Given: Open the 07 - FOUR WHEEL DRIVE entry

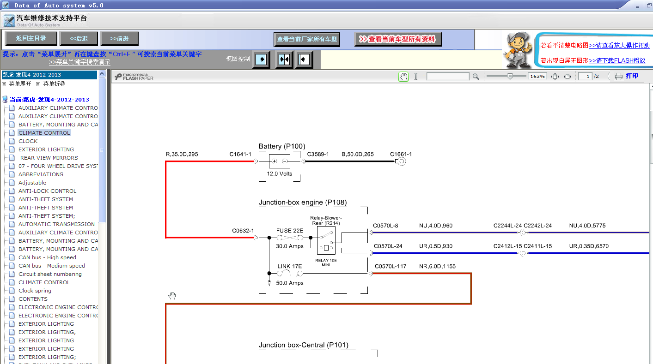Looking at the screenshot, I should pyautogui.click(x=58, y=166).
